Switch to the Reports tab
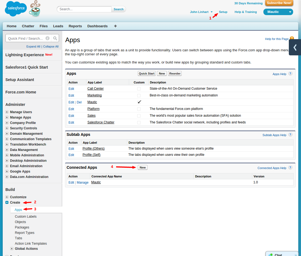This screenshot has height=256, width=301. 75,26
